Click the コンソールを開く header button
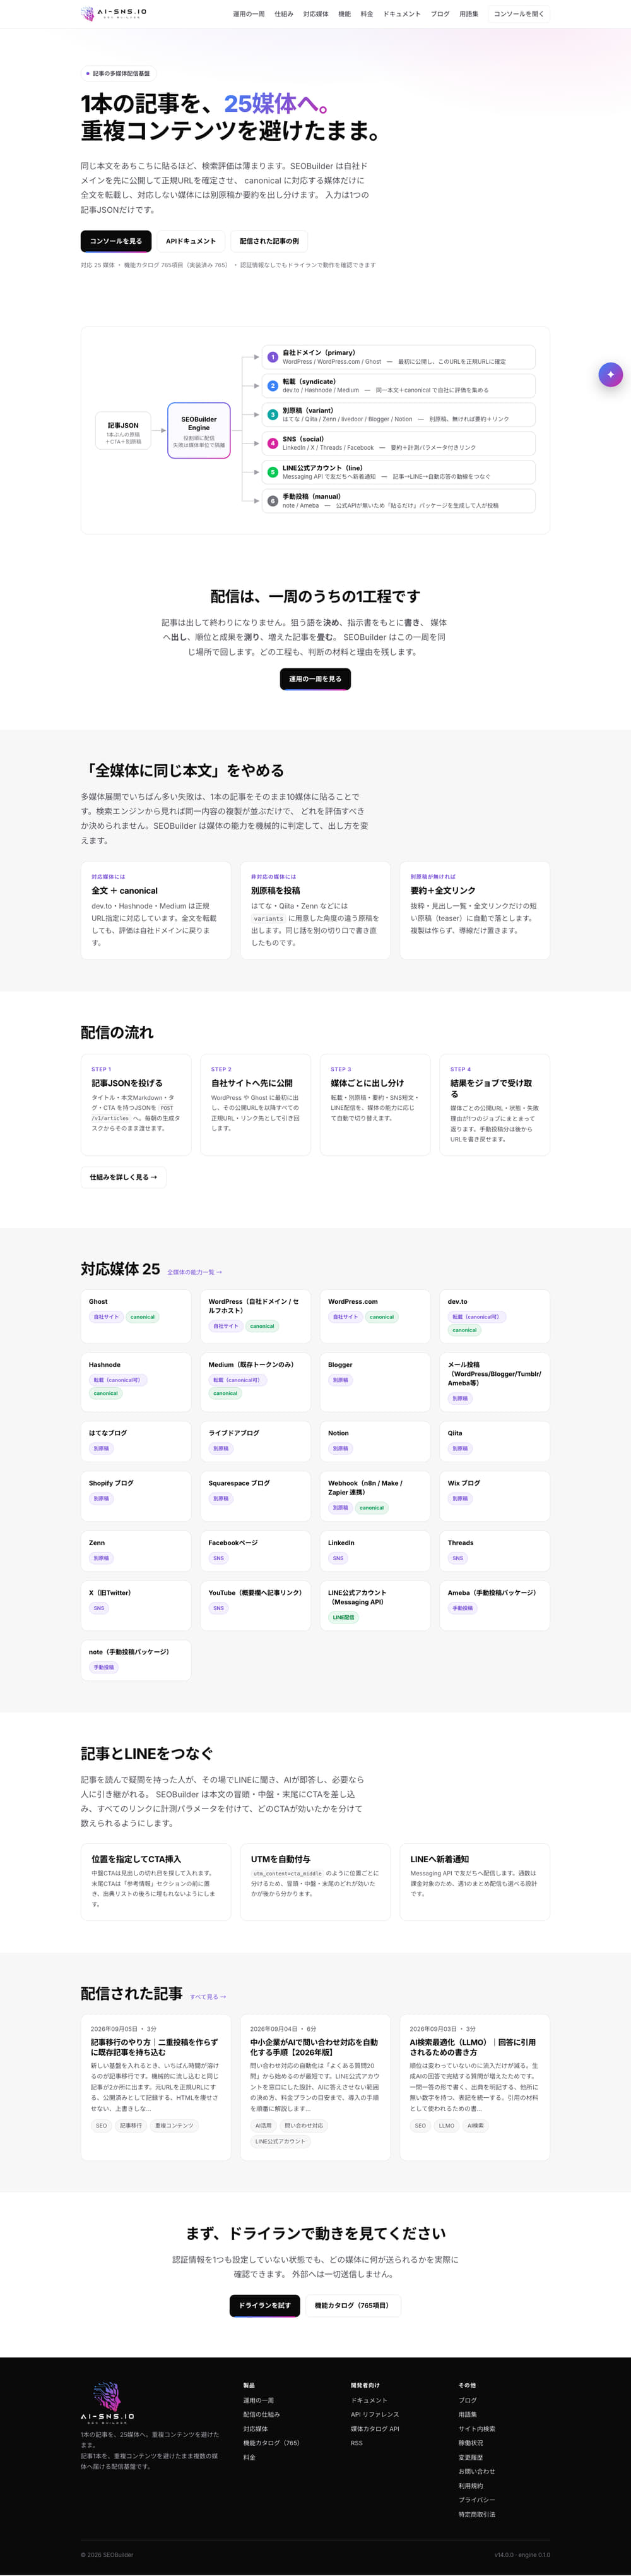The width and height of the screenshot is (631, 2576). pos(518,14)
